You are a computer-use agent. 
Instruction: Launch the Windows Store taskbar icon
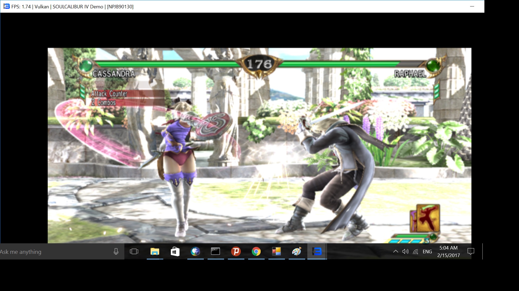click(x=175, y=251)
